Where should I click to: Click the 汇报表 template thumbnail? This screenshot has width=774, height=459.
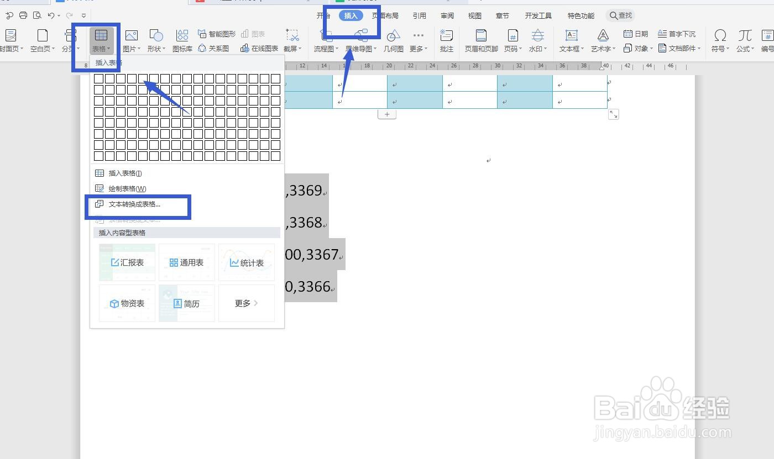(x=127, y=262)
